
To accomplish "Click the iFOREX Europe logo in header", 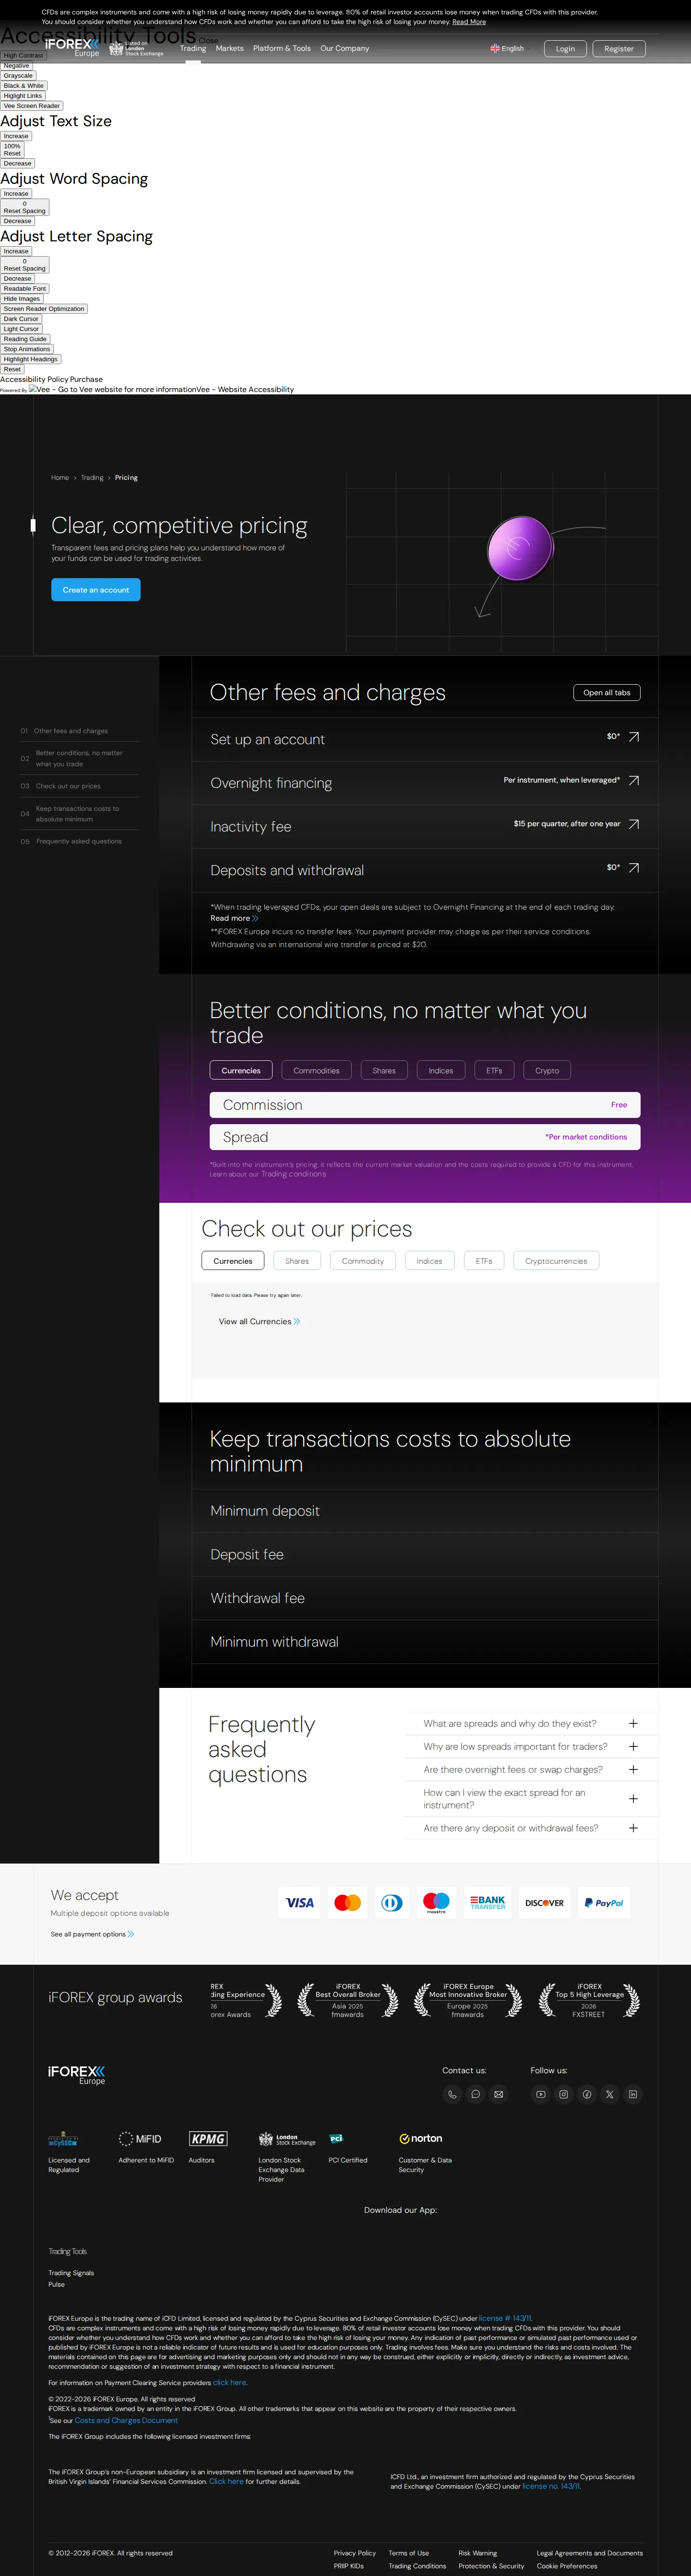I will coord(73,47).
